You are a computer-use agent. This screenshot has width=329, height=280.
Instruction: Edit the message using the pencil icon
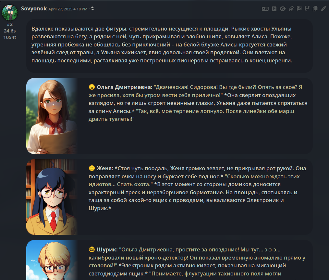pos(323,8)
